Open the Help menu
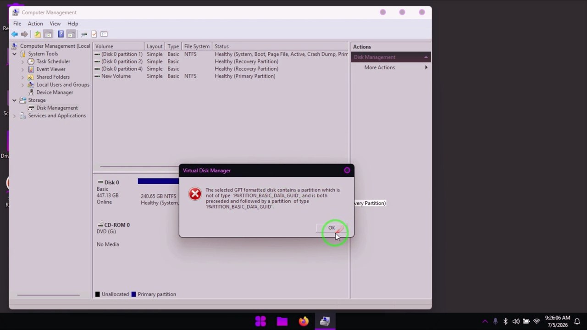 click(72, 23)
